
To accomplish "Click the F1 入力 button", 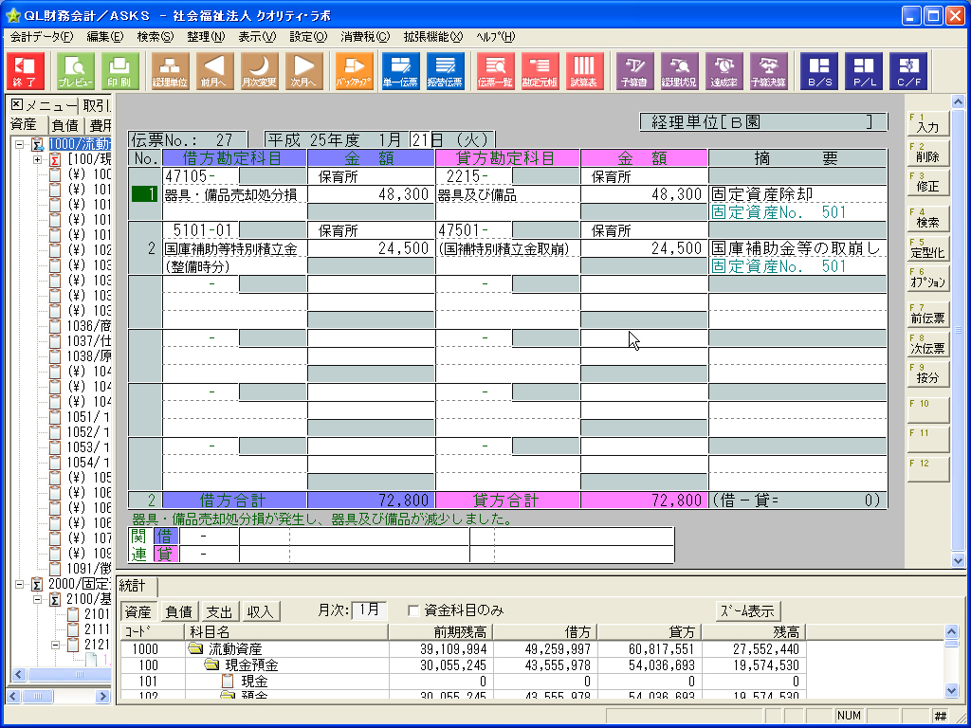I will click(927, 123).
